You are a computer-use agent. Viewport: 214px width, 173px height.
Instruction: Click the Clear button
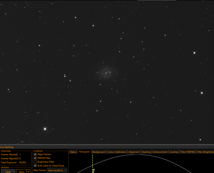point(8,171)
